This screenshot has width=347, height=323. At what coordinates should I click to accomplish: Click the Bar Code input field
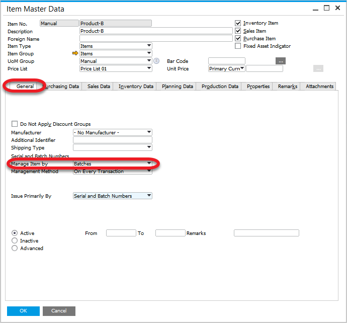tap(227, 61)
